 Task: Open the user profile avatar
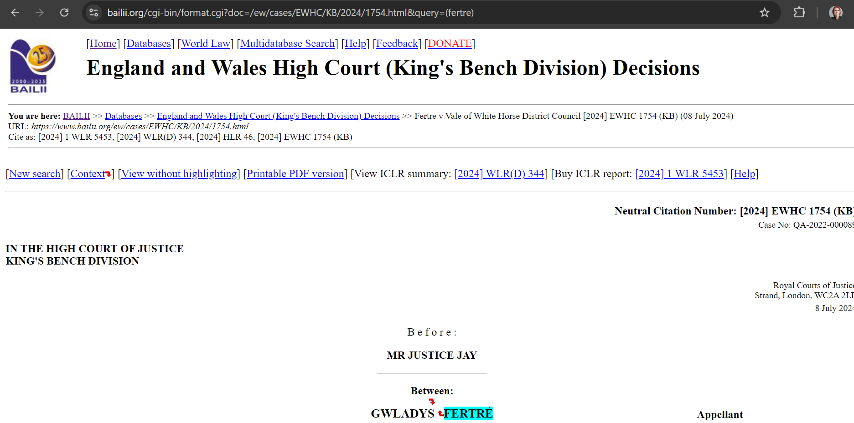pyautogui.click(x=835, y=12)
